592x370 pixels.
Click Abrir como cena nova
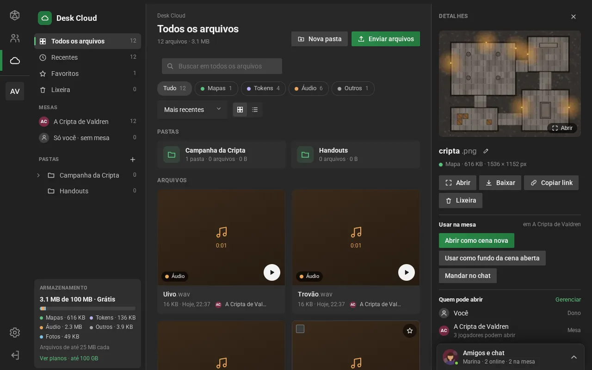[476, 240]
